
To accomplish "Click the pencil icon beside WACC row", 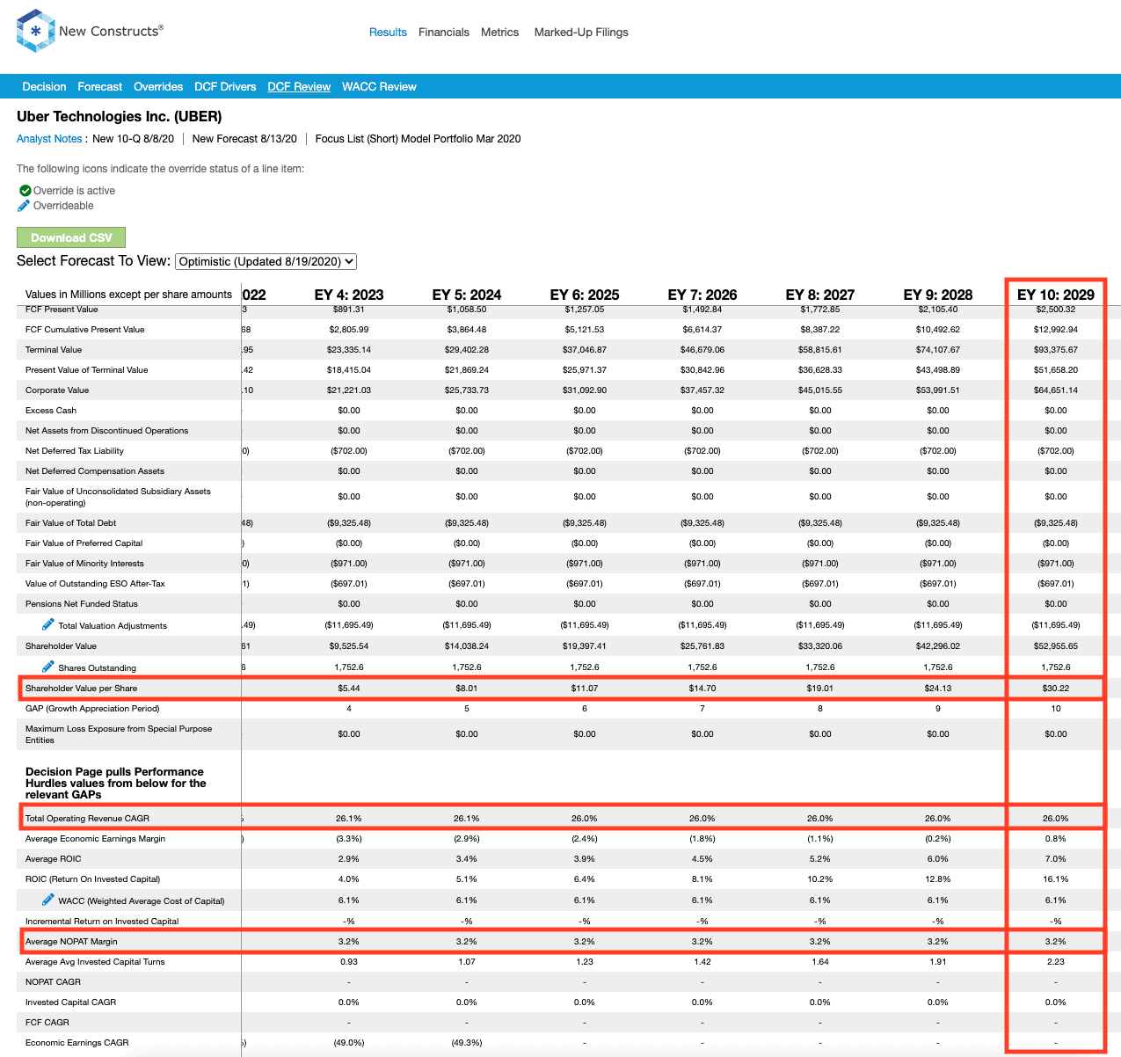I will [x=48, y=900].
